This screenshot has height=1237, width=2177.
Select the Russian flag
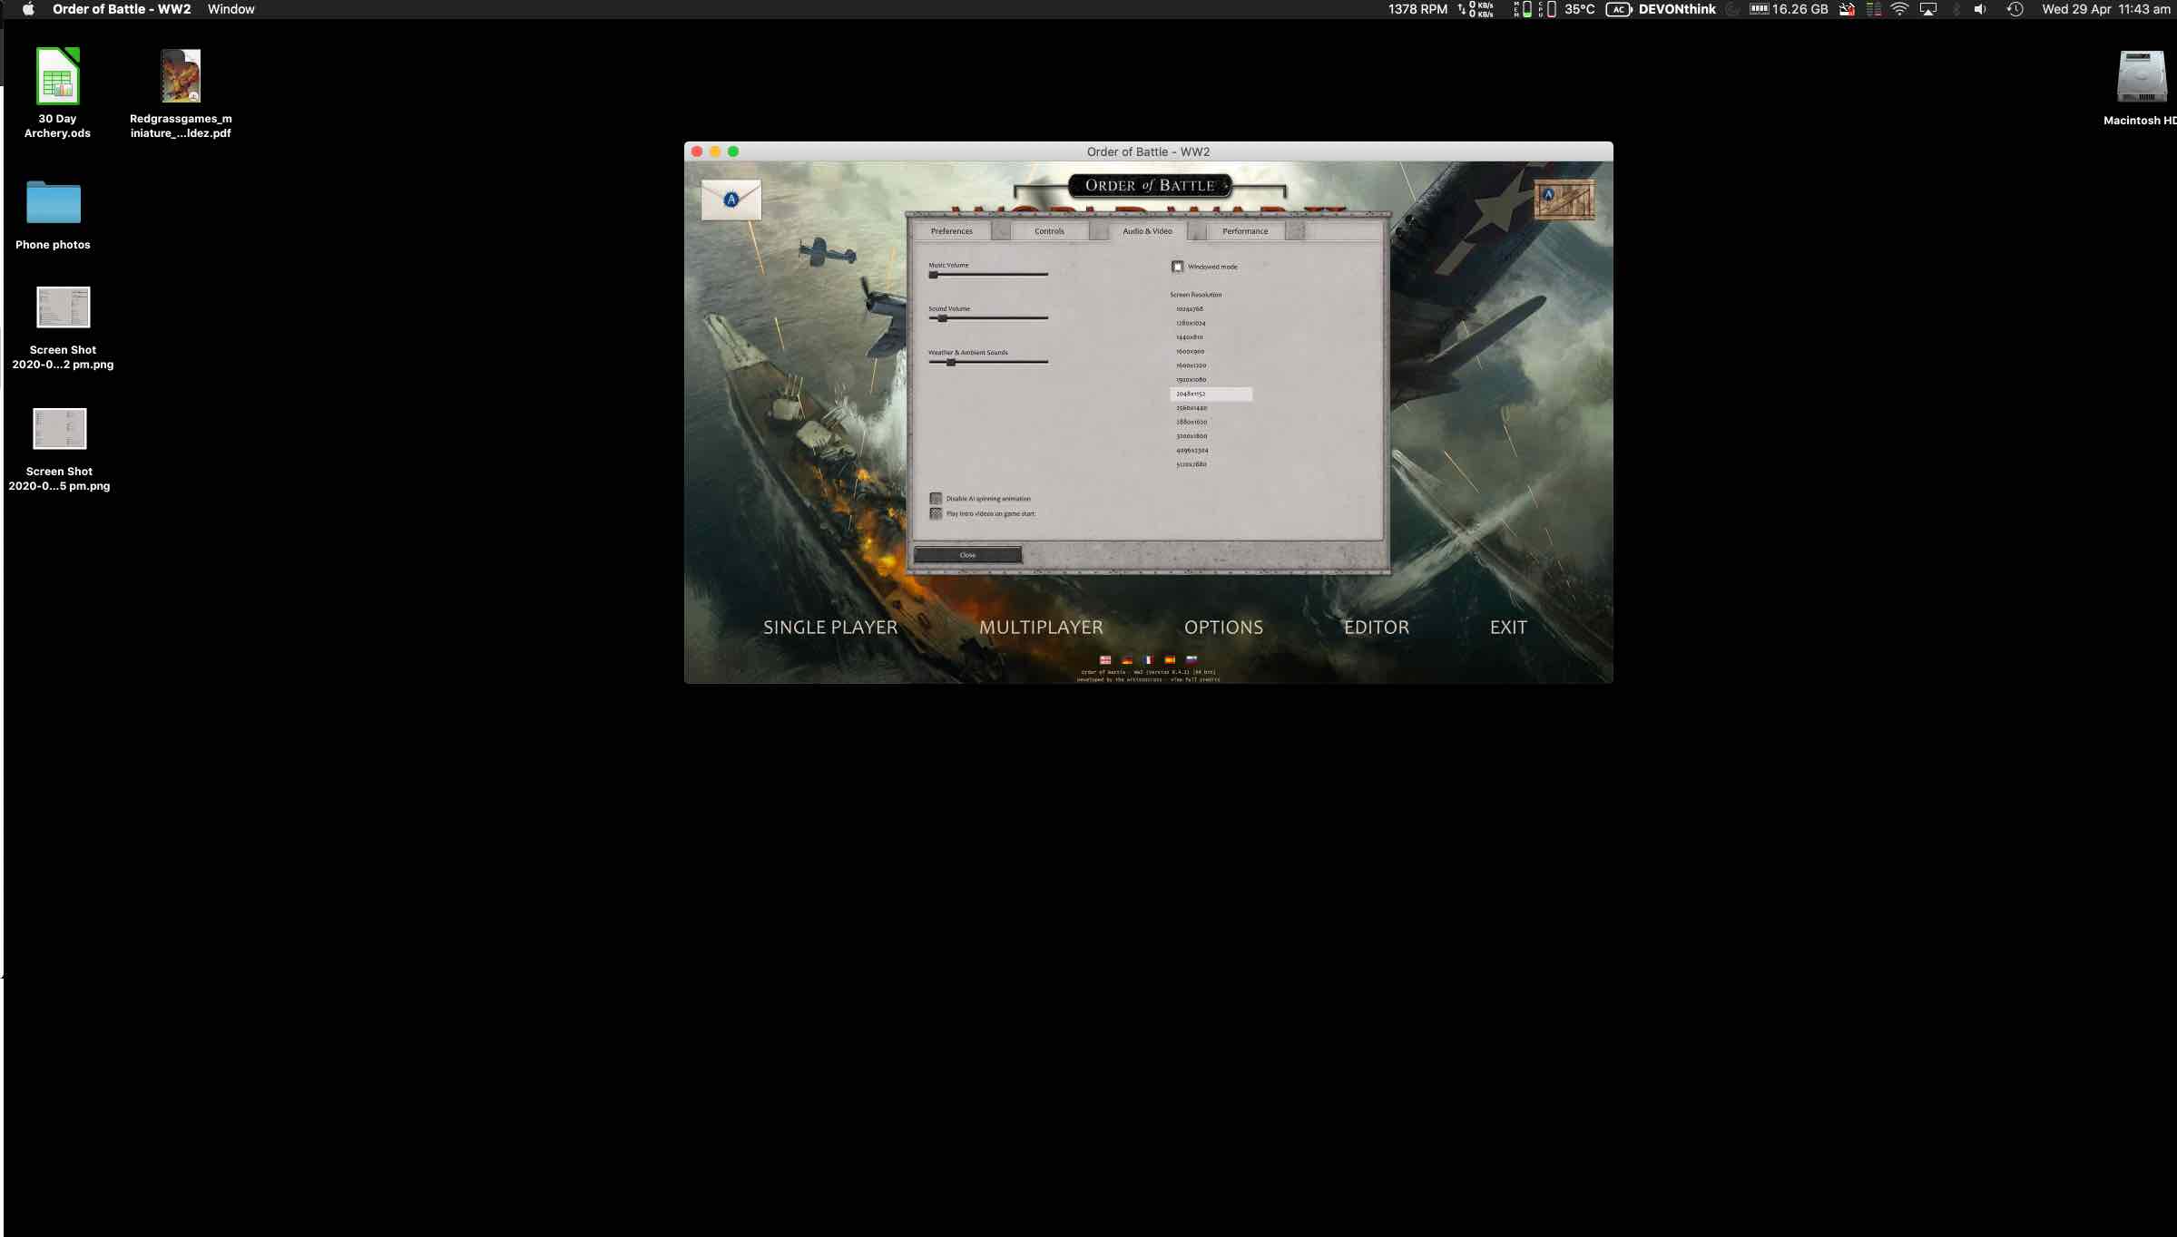(1191, 659)
